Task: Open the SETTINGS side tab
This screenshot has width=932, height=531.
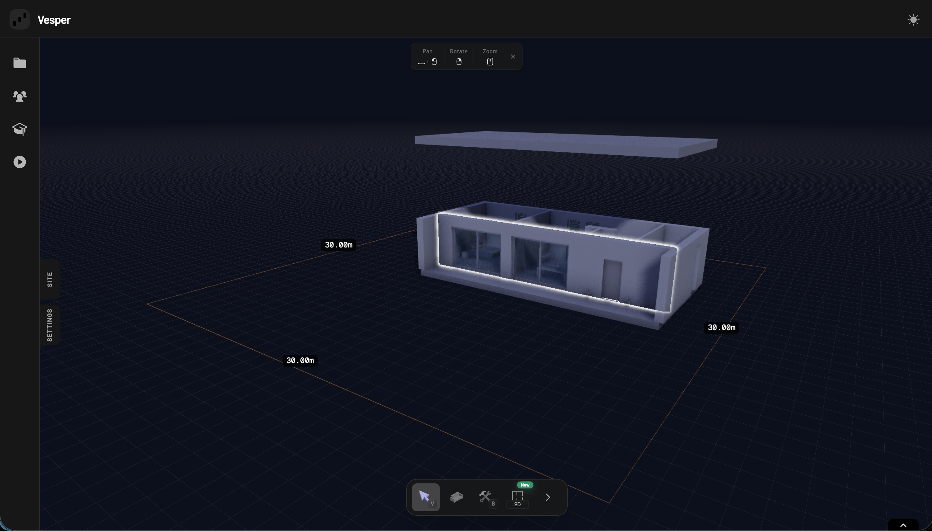Action: pyautogui.click(x=50, y=325)
